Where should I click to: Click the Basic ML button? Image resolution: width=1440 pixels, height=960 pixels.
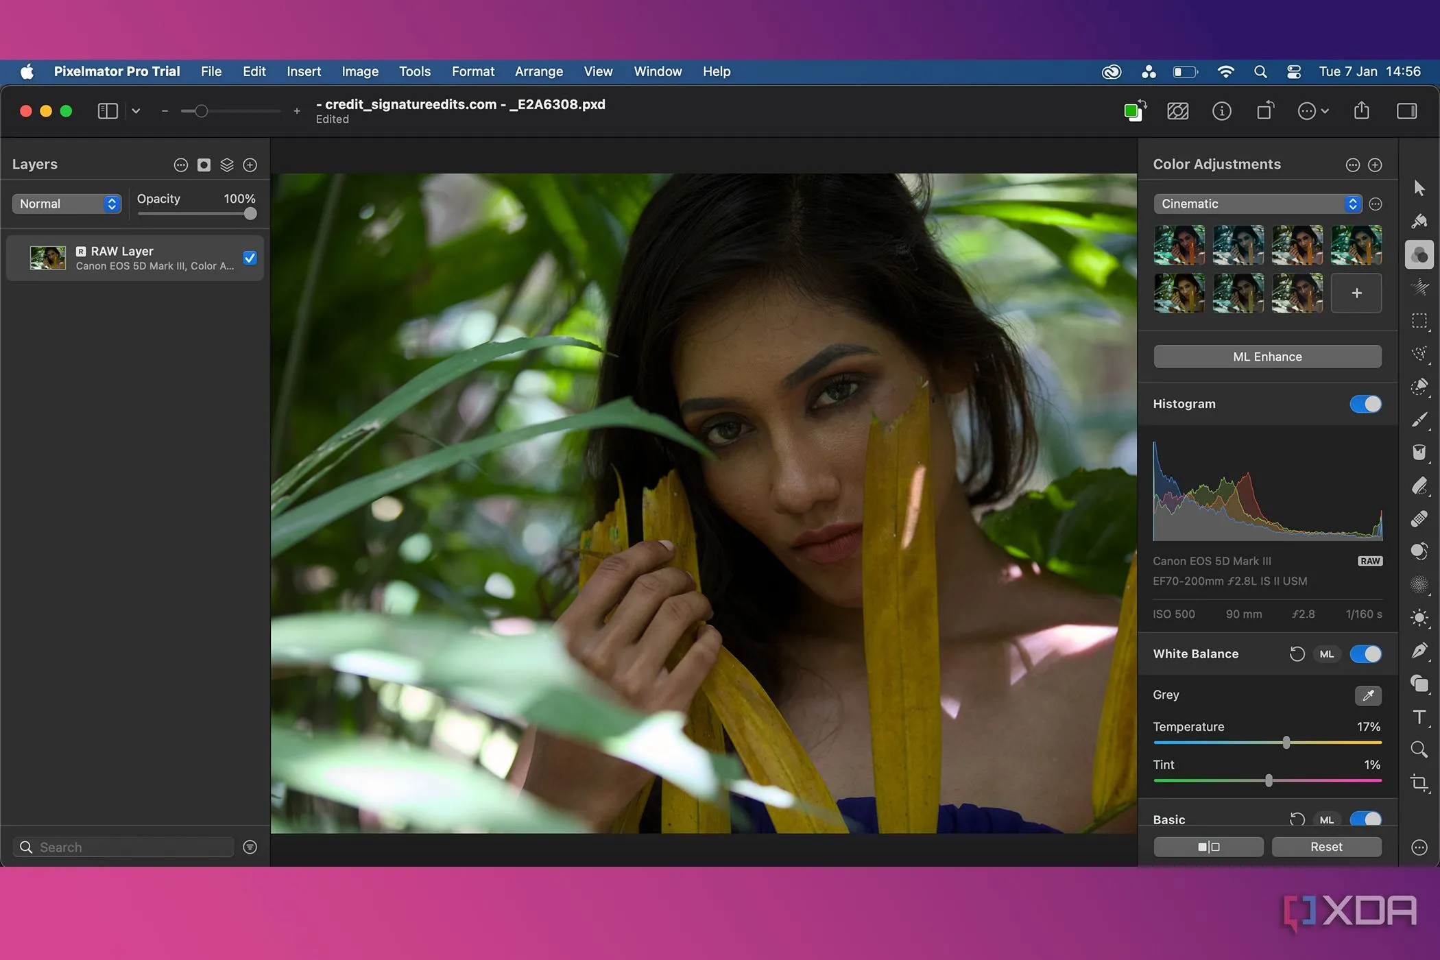(x=1326, y=819)
